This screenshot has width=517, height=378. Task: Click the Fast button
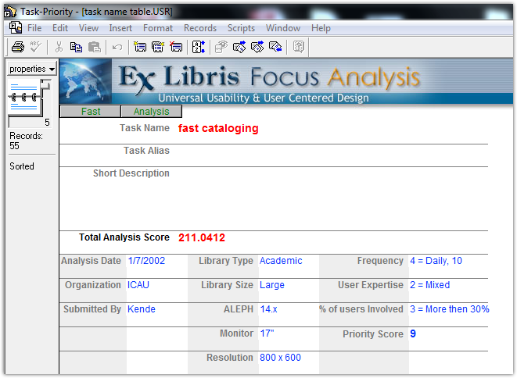click(91, 112)
